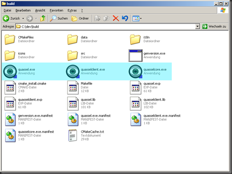Select the quassel.exe.manifest file icon

pos(73,119)
